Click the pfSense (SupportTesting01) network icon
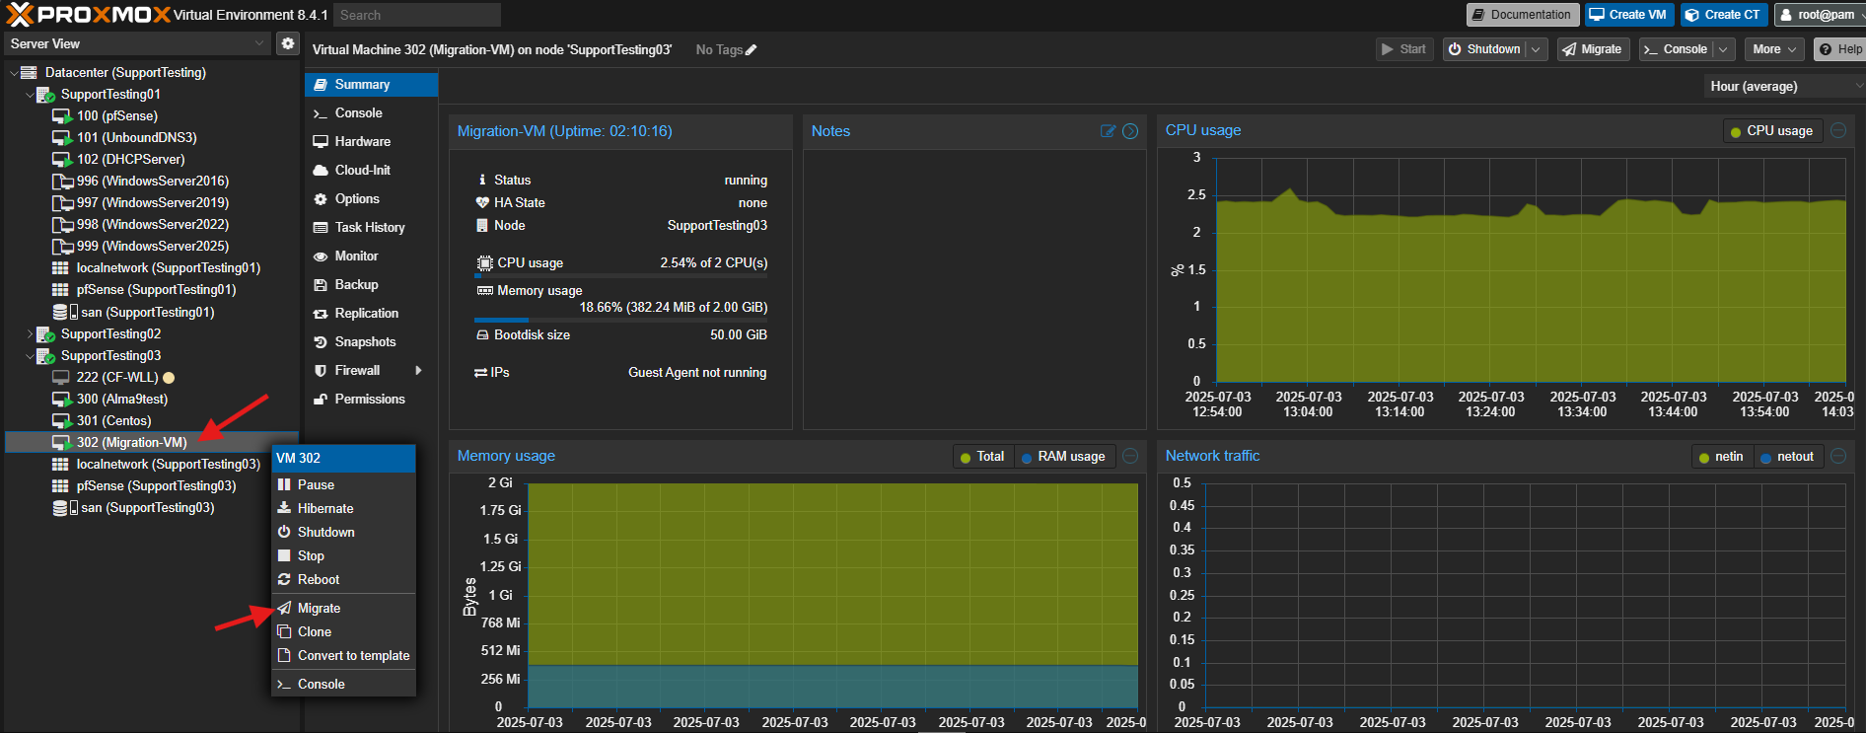Screen dimensions: 1866x733 click(60, 290)
